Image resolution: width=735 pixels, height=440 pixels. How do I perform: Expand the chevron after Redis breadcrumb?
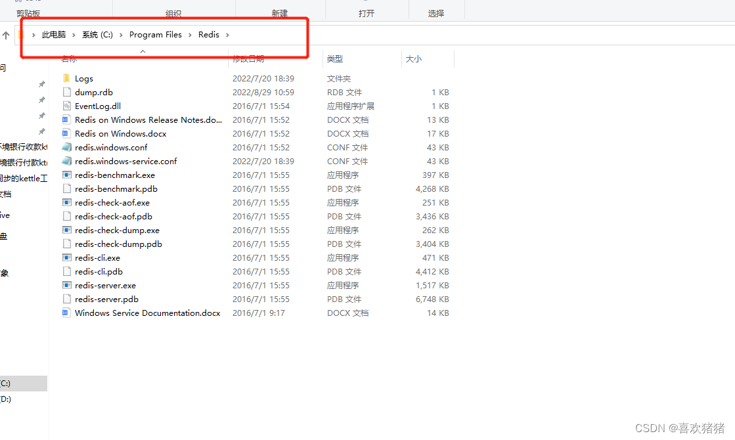point(227,35)
